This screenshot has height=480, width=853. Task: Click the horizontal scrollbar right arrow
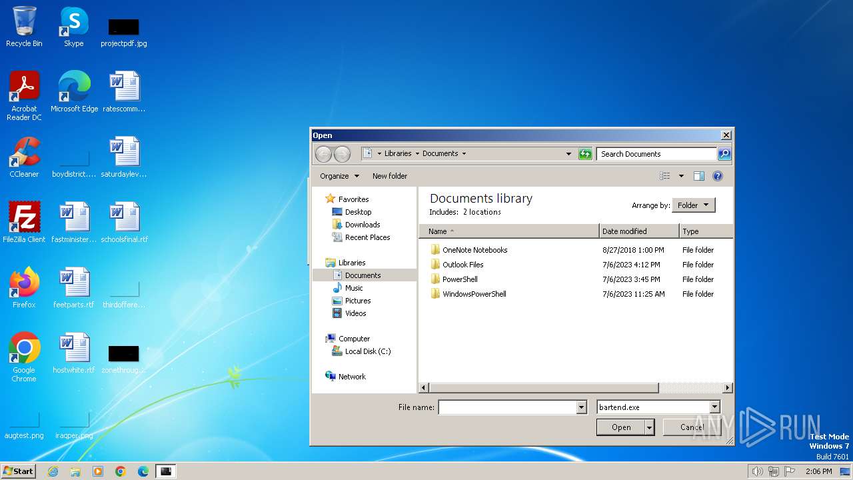727,388
